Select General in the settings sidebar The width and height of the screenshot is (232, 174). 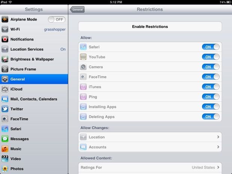coord(34,79)
